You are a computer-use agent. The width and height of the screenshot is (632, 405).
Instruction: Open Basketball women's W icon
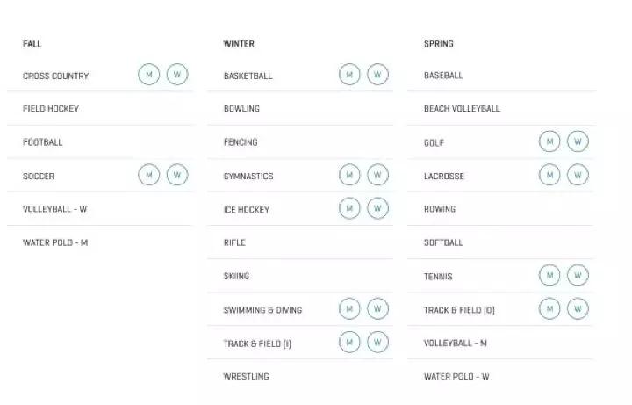(x=377, y=75)
